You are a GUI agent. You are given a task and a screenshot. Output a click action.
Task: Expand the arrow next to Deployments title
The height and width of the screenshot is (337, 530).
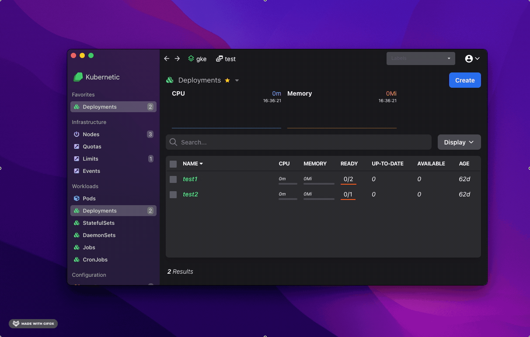(237, 80)
